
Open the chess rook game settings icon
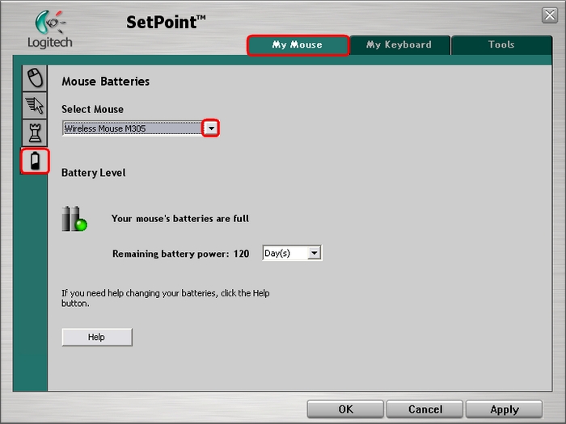[x=35, y=132]
